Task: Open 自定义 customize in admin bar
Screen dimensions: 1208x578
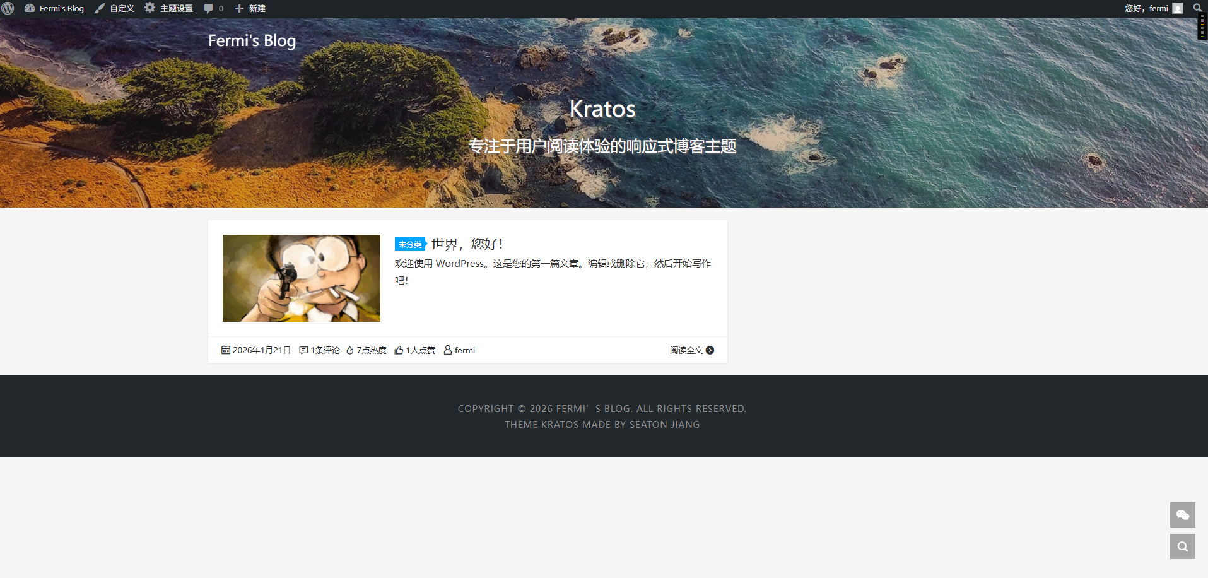Action: 115,8
